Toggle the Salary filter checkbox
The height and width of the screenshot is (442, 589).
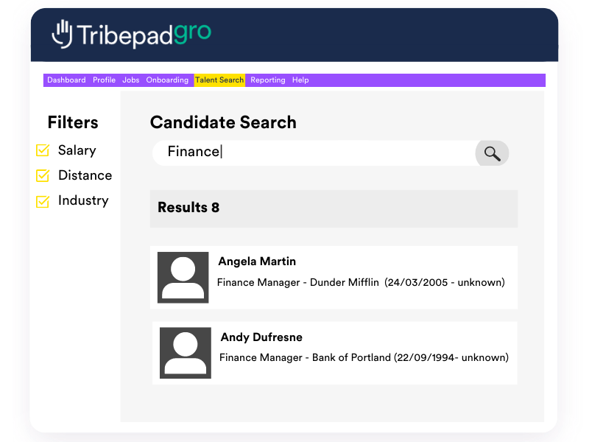pos(43,151)
